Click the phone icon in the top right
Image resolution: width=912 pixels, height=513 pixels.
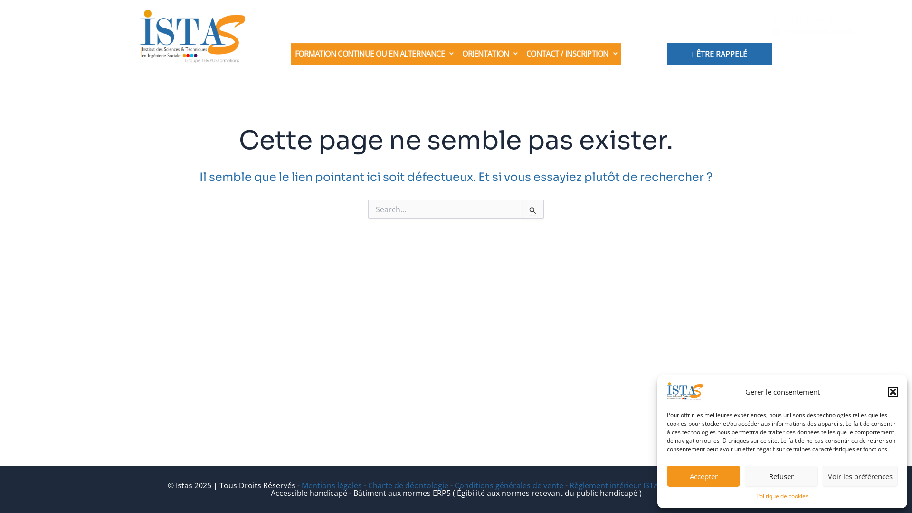tap(776, 19)
